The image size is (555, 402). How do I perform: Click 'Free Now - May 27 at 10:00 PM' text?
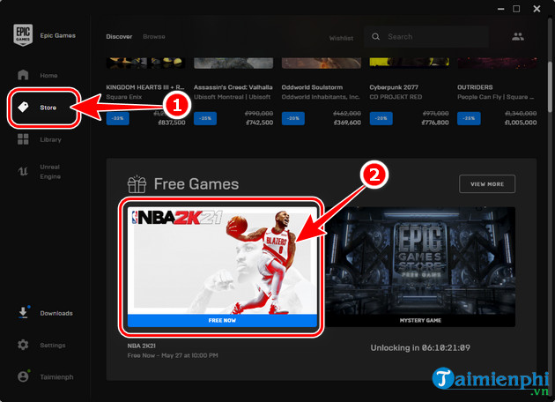click(x=173, y=355)
